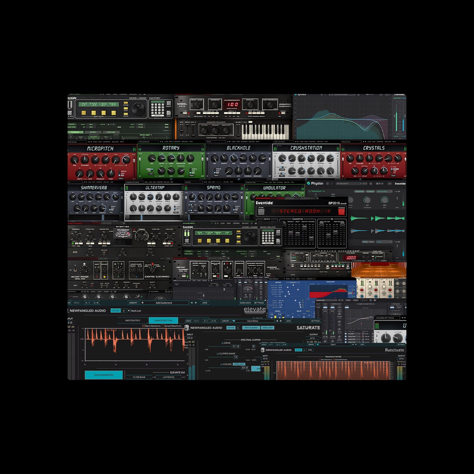Toggle Spread Waveforms checkbox in Elevate
The width and height of the screenshot is (474, 474).
(x=163, y=326)
